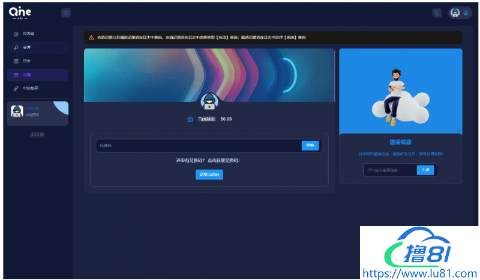Toggle dark mode with the moon icon
Screen dimensions: 480x280
coord(437,13)
